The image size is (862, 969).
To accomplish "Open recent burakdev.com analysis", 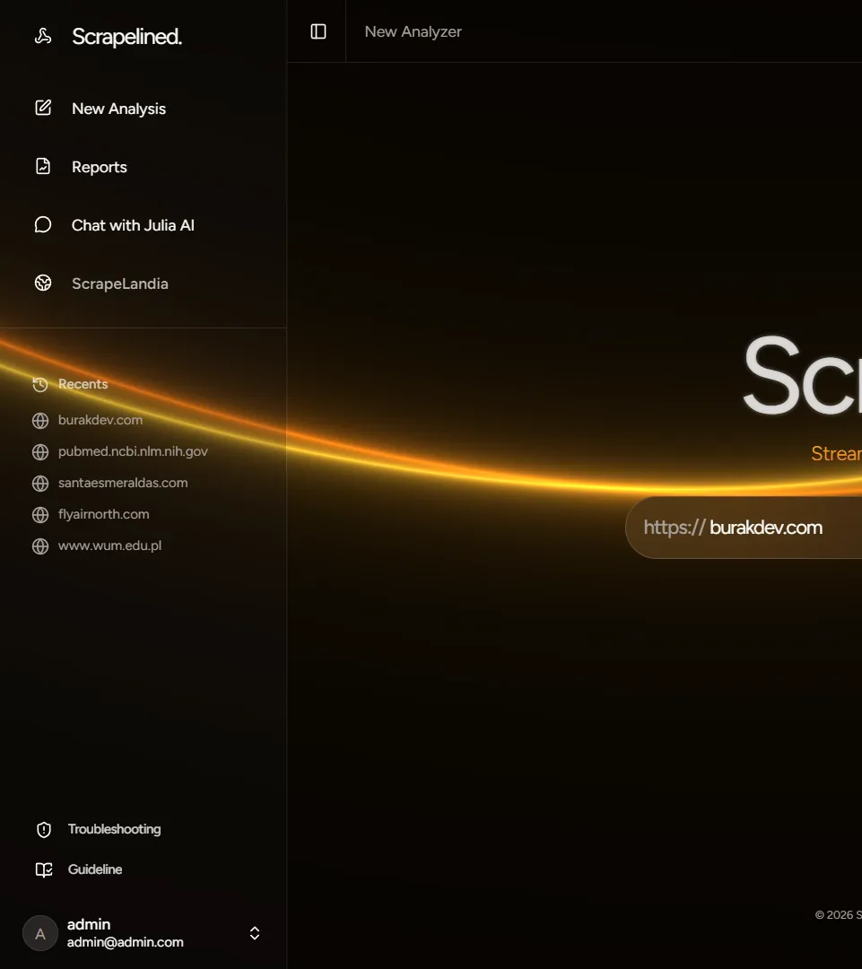I will [x=100, y=420].
